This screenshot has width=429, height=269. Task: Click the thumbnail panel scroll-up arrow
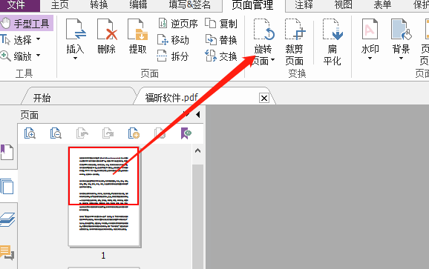click(198, 150)
